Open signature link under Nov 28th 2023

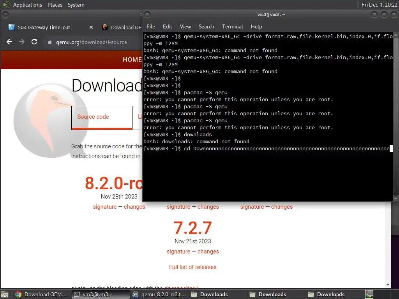click(x=104, y=207)
